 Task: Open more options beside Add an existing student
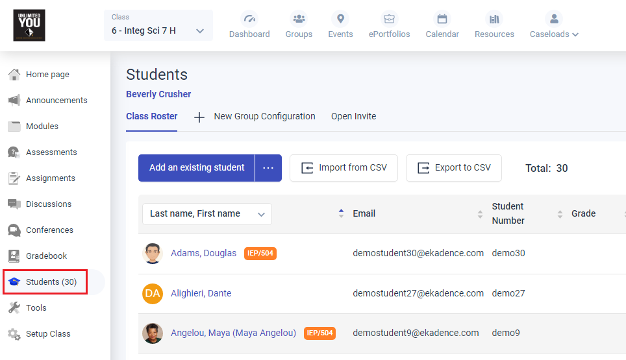coord(268,168)
